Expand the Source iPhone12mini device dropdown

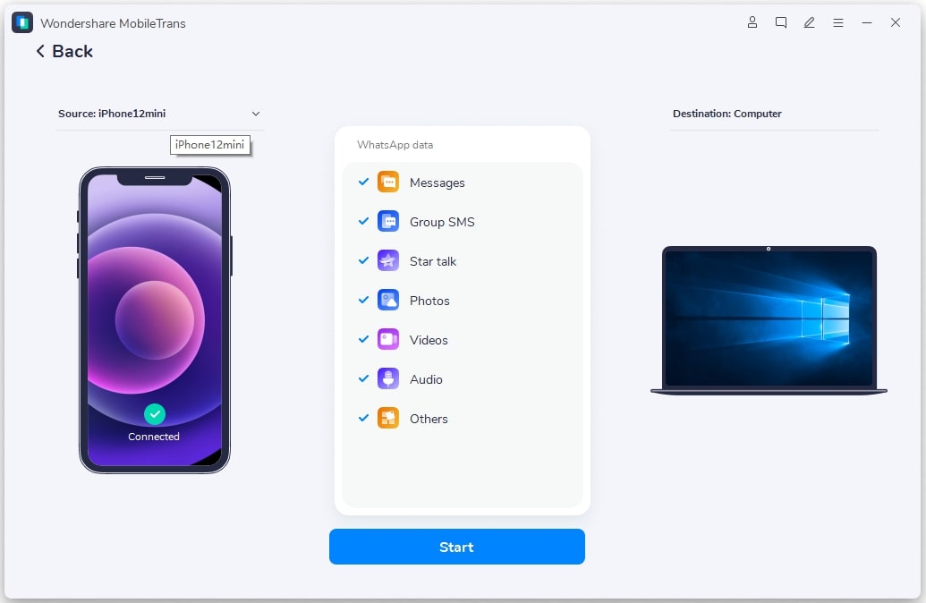click(x=256, y=114)
